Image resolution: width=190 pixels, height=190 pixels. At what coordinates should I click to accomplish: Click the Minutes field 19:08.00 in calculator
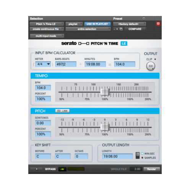(x=95, y=64)
